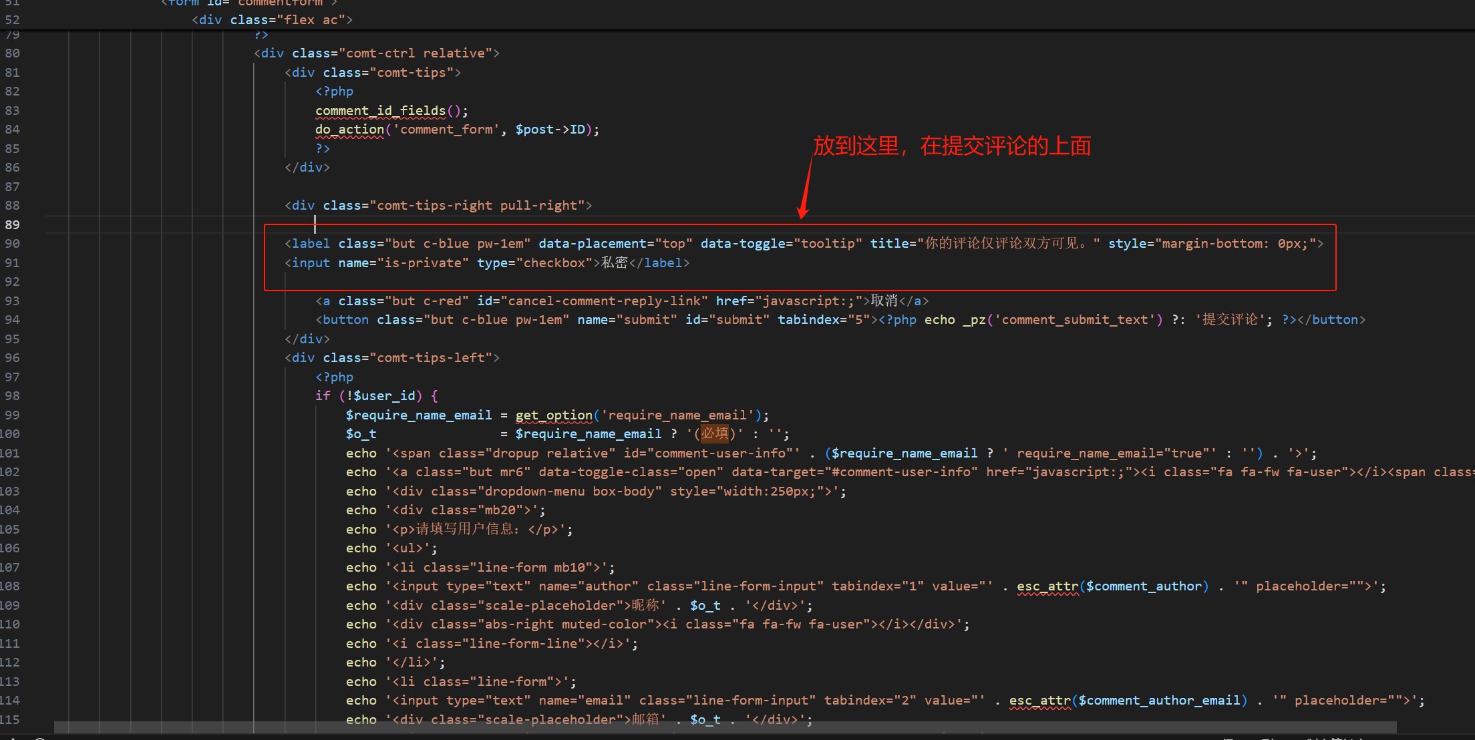Click the esc_attr call for $comment_author
Image resolution: width=1475 pixels, height=740 pixels.
click(1112, 586)
